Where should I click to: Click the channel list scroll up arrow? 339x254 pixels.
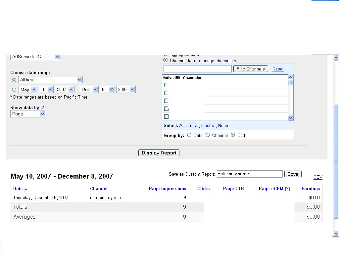291,77
